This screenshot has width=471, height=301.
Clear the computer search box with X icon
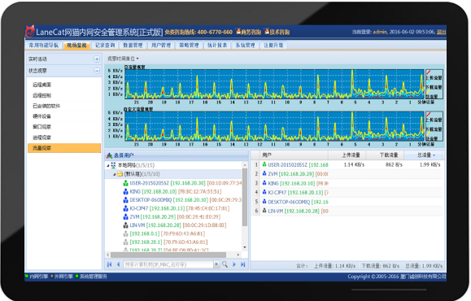[x=216, y=264]
